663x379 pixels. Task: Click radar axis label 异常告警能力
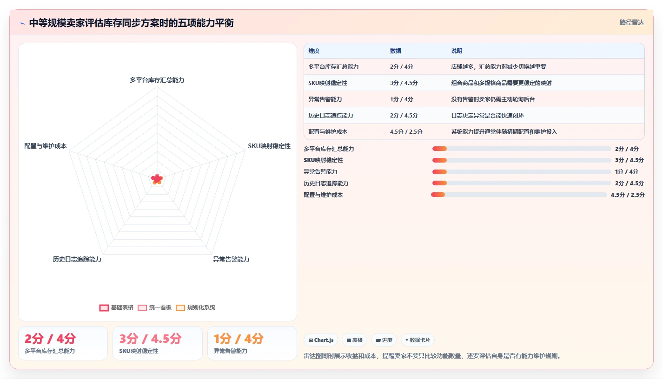click(x=231, y=259)
